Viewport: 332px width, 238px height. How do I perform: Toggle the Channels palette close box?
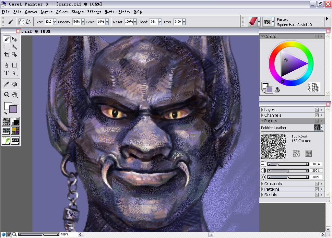tap(317, 115)
